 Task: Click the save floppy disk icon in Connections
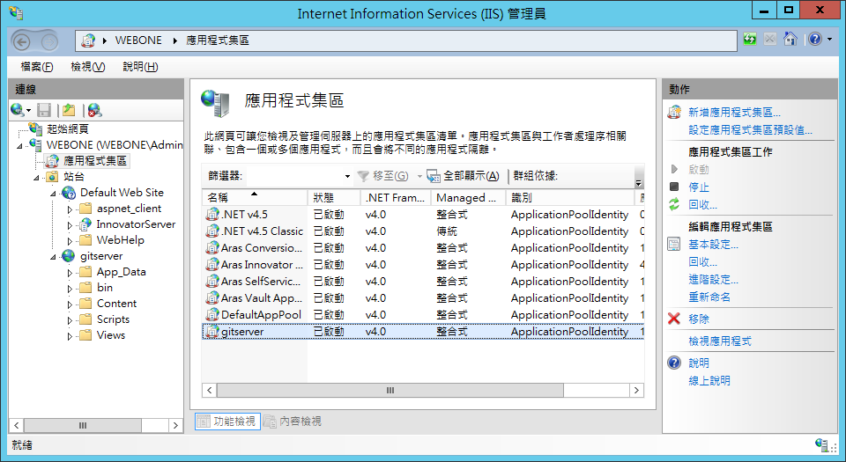[44, 110]
